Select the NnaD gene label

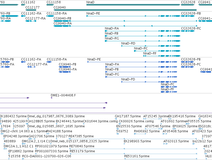click(90, 2)
